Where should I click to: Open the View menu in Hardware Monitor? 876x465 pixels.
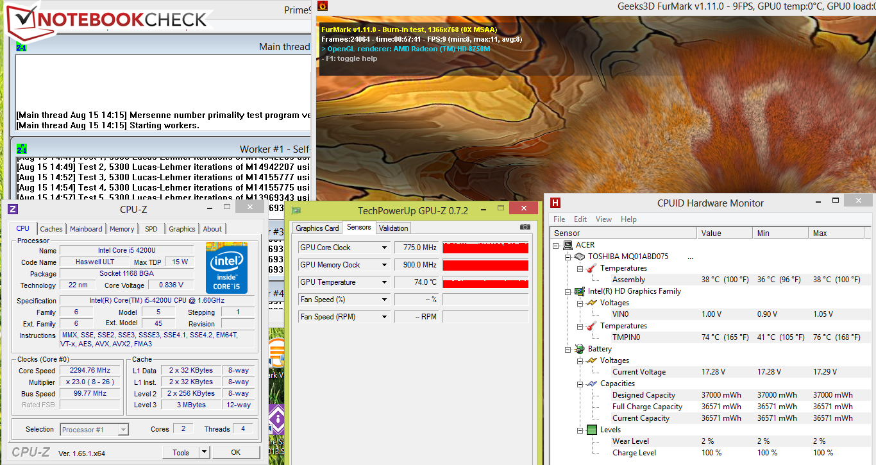(603, 219)
